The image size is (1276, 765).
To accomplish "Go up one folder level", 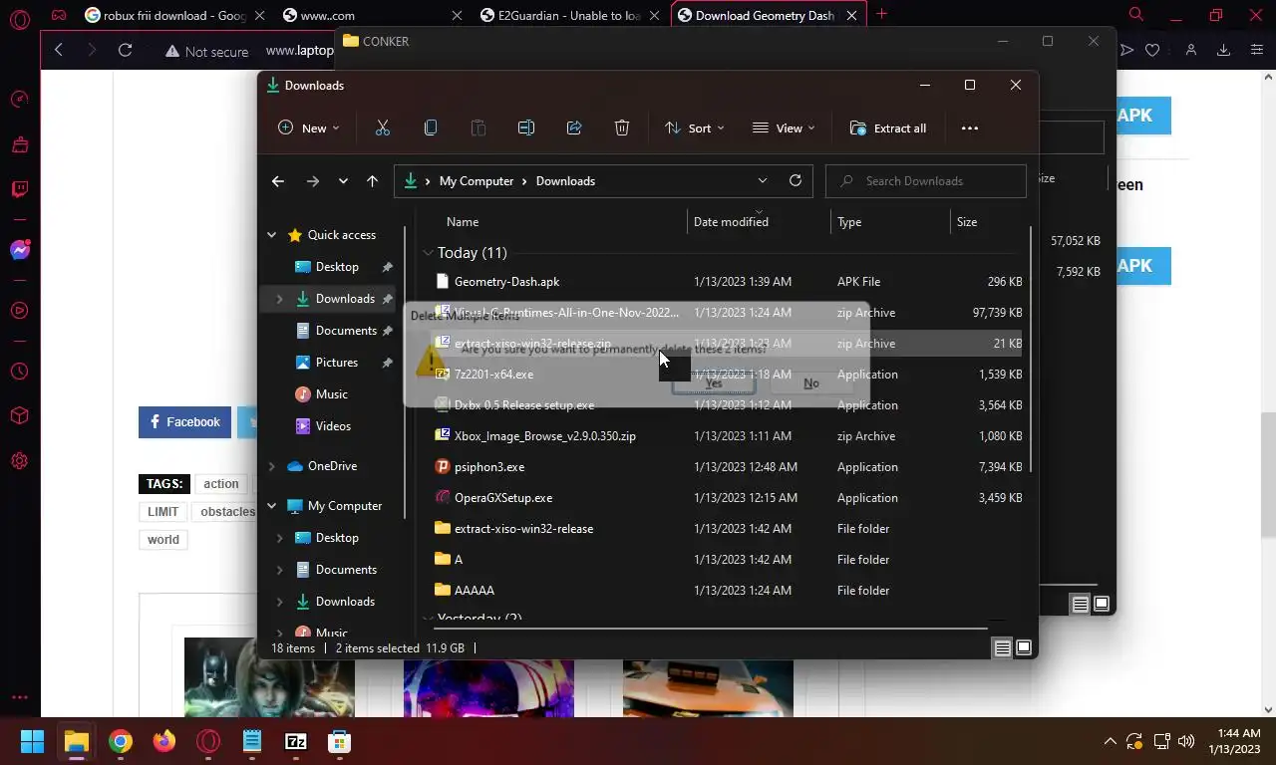I will coord(372,180).
